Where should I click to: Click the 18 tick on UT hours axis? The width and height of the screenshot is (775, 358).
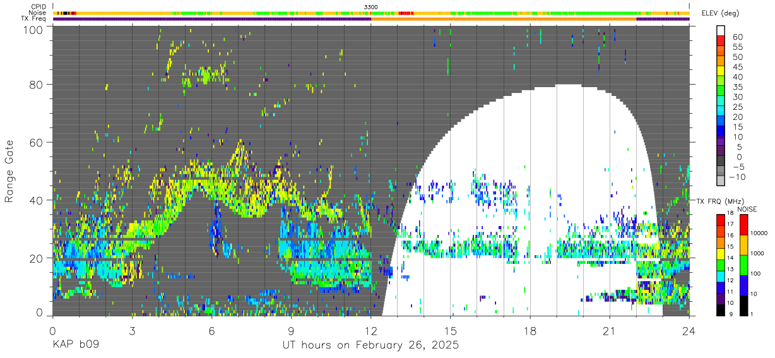(529, 331)
